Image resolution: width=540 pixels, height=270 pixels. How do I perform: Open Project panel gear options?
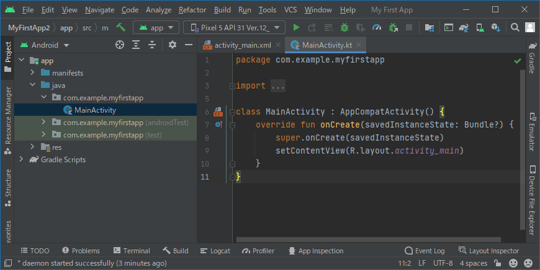click(x=172, y=45)
